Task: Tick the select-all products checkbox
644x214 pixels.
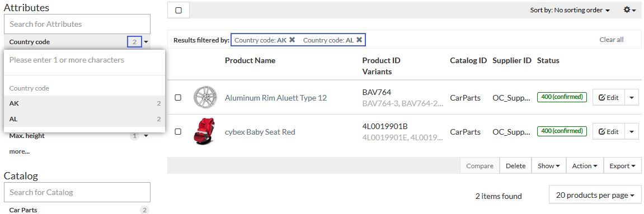Action: 178,10
